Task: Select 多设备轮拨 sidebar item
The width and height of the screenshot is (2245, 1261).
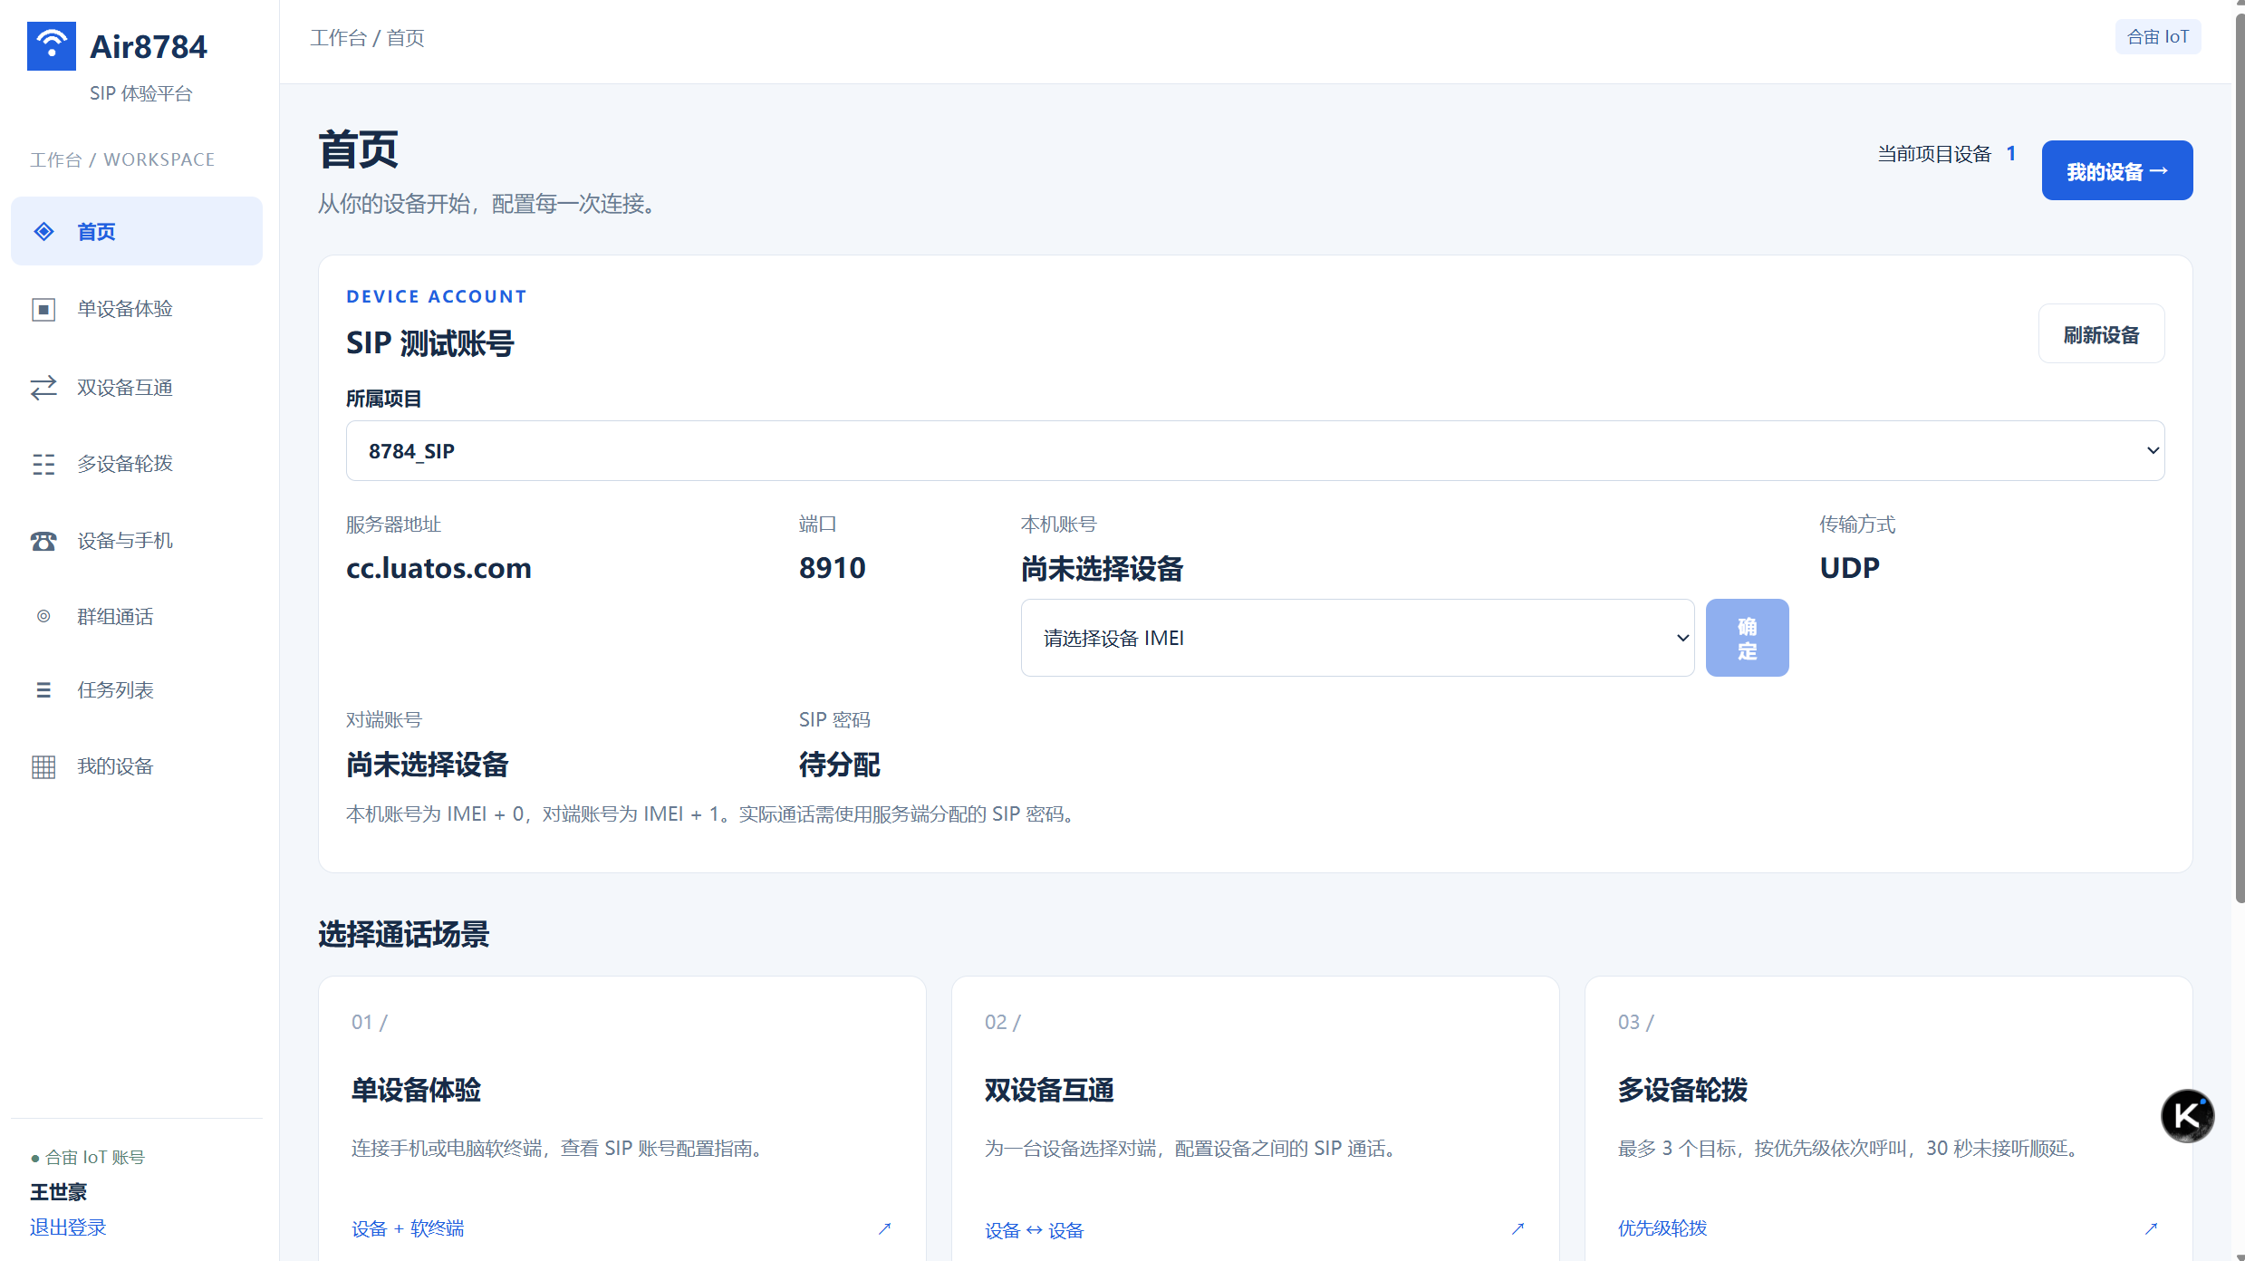Action: [x=137, y=464]
